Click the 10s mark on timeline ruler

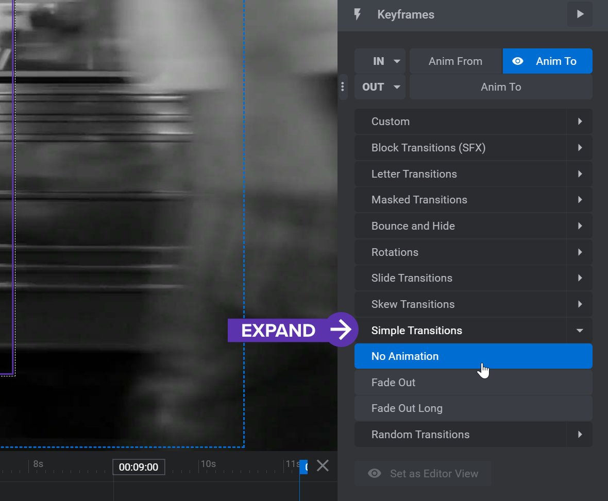tap(208, 464)
